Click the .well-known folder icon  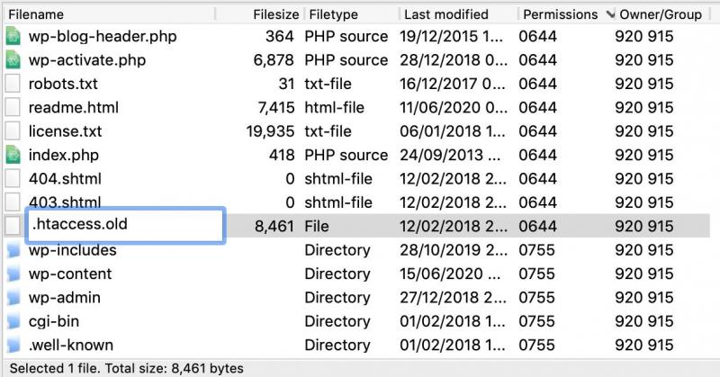[13, 345]
